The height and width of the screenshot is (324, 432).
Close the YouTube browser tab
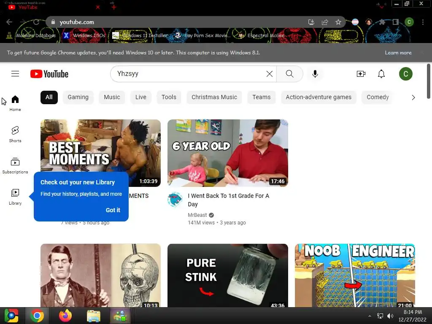point(98,7)
